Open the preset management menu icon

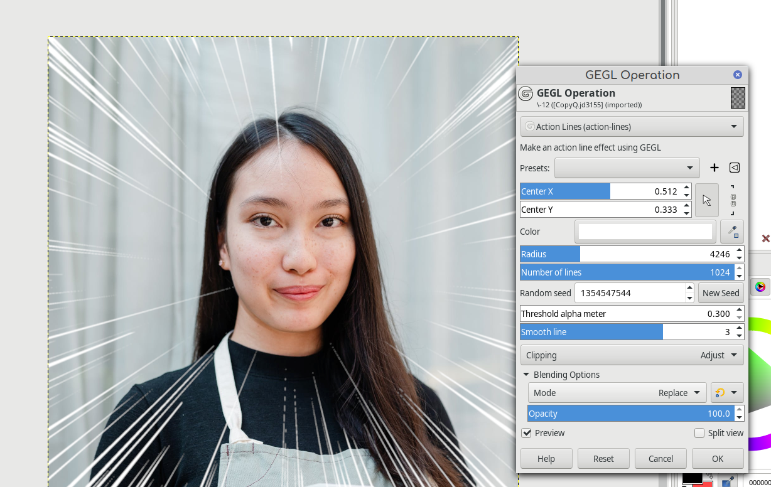(x=734, y=168)
